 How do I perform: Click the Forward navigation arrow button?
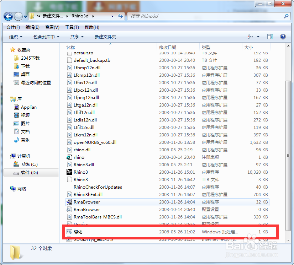pos(18,16)
